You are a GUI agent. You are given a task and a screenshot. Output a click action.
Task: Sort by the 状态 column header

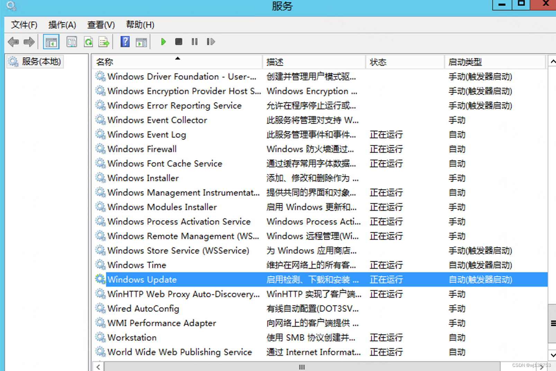pos(405,62)
